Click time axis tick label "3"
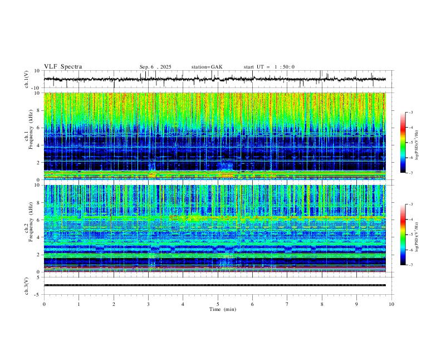Viewport: 441px width, 341px height. 148,304
